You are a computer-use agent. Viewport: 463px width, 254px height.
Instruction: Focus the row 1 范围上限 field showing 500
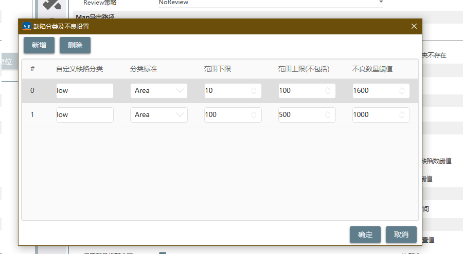(300, 115)
